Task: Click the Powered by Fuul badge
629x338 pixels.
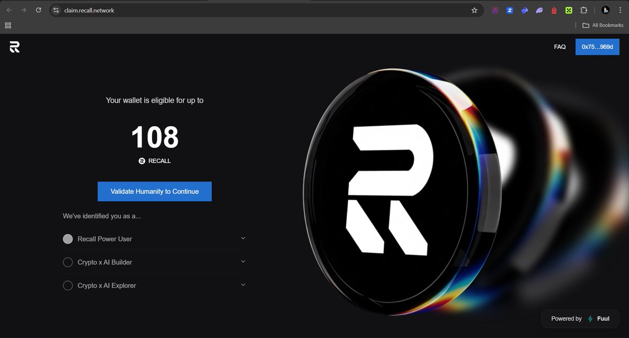Action: click(580, 319)
